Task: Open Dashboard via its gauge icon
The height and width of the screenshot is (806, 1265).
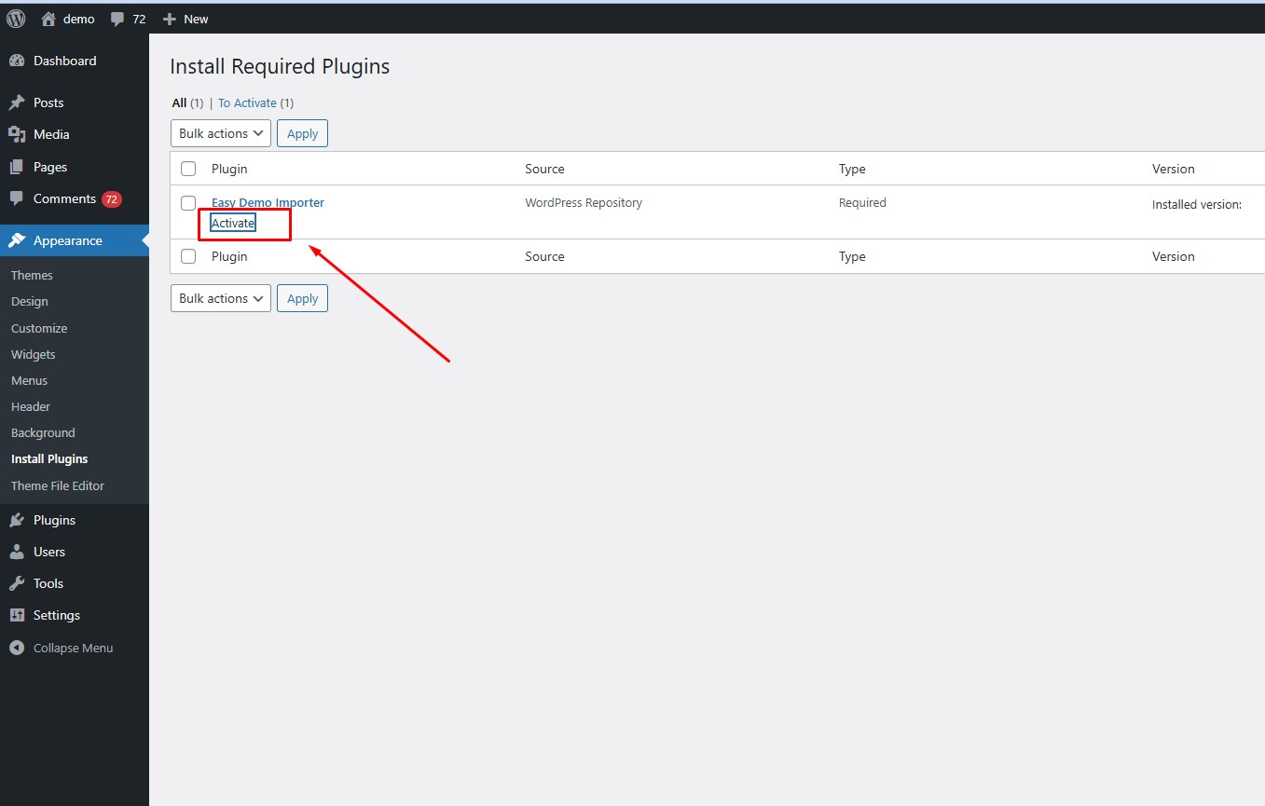Action: (17, 61)
